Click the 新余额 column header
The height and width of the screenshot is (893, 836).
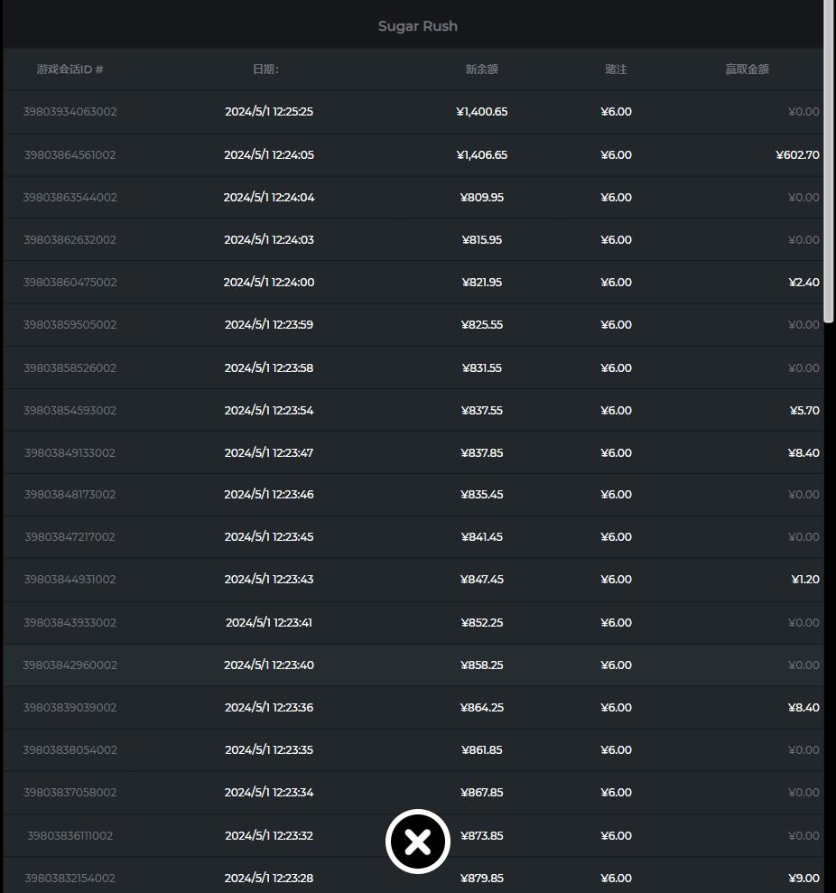[482, 69]
